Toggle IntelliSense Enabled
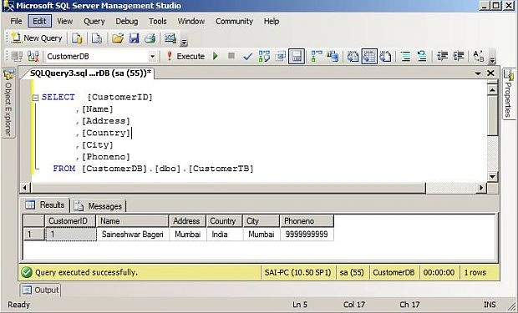The width and height of the screenshot is (518, 313). coord(297,57)
